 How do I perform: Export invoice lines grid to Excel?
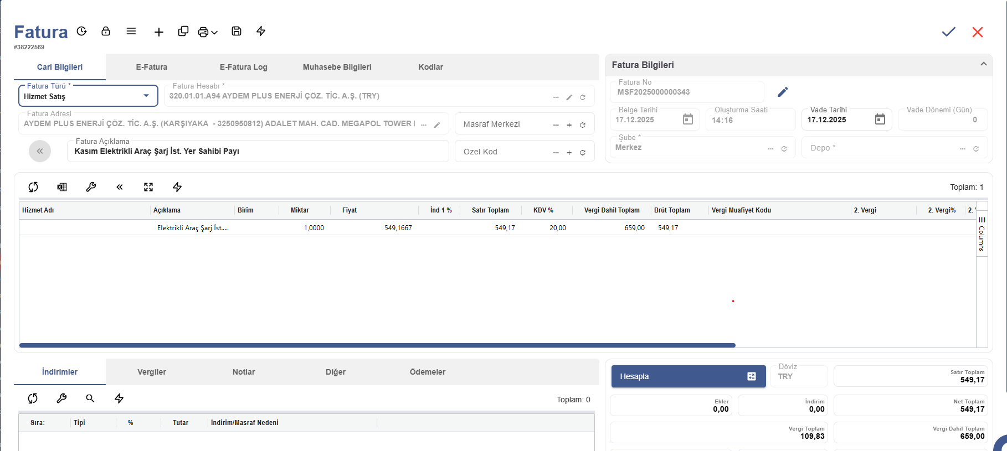[x=62, y=187]
